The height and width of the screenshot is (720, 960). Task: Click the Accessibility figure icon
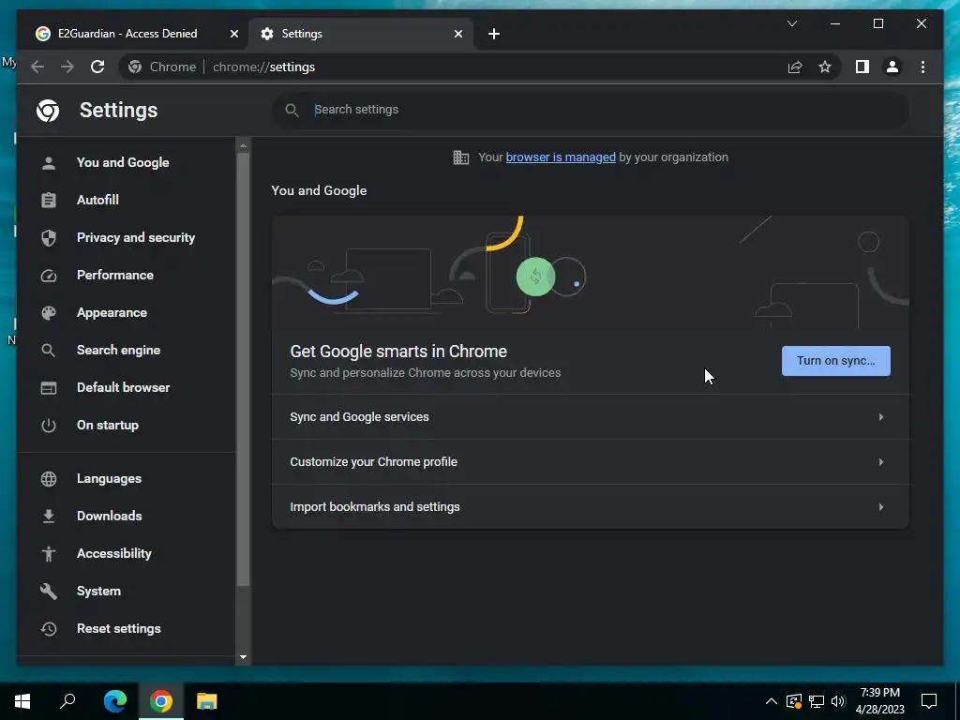tap(49, 554)
